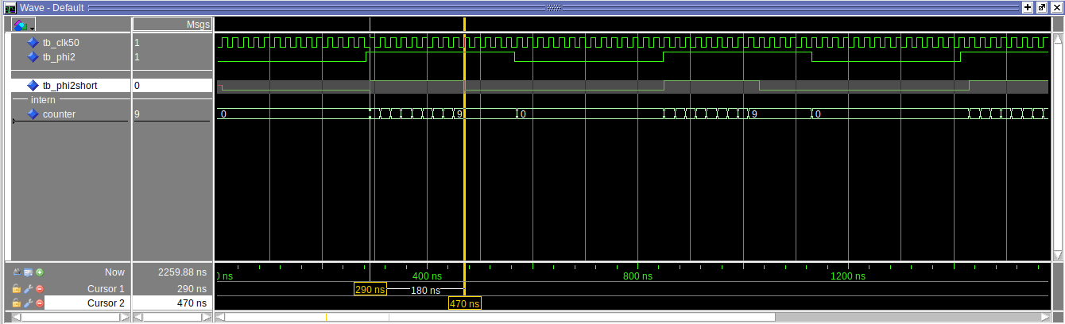Click the value 1 in tb_clk50 row
This screenshot has height=324, width=1065.
coord(137,42)
